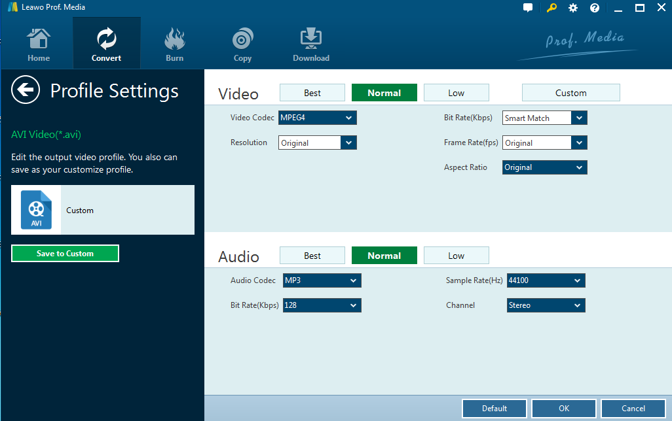The image size is (672, 421).
Task: Switch to the Convert tab
Action: pos(106,44)
